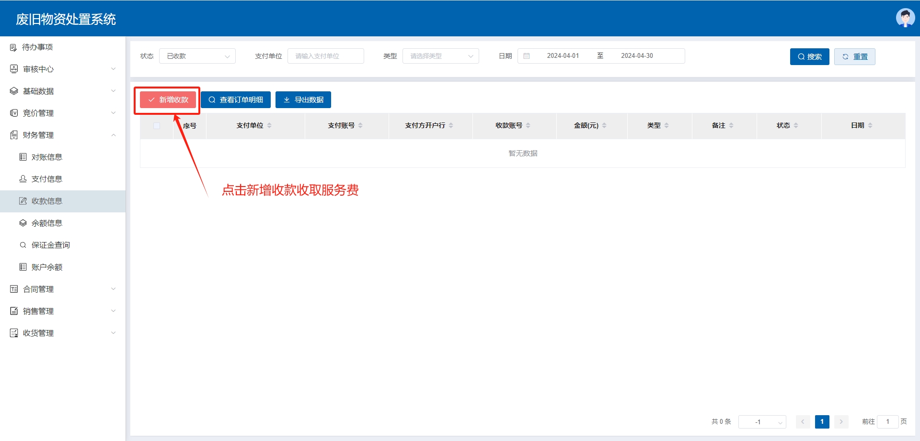This screenshot has height=441, width=920.
Task: Open the 支付信息 menu item
Action: 47,179
